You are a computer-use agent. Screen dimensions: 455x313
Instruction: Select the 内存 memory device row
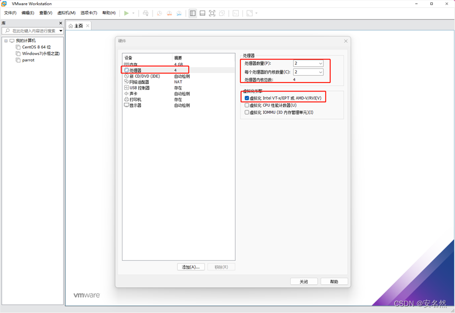pos(178,64)
